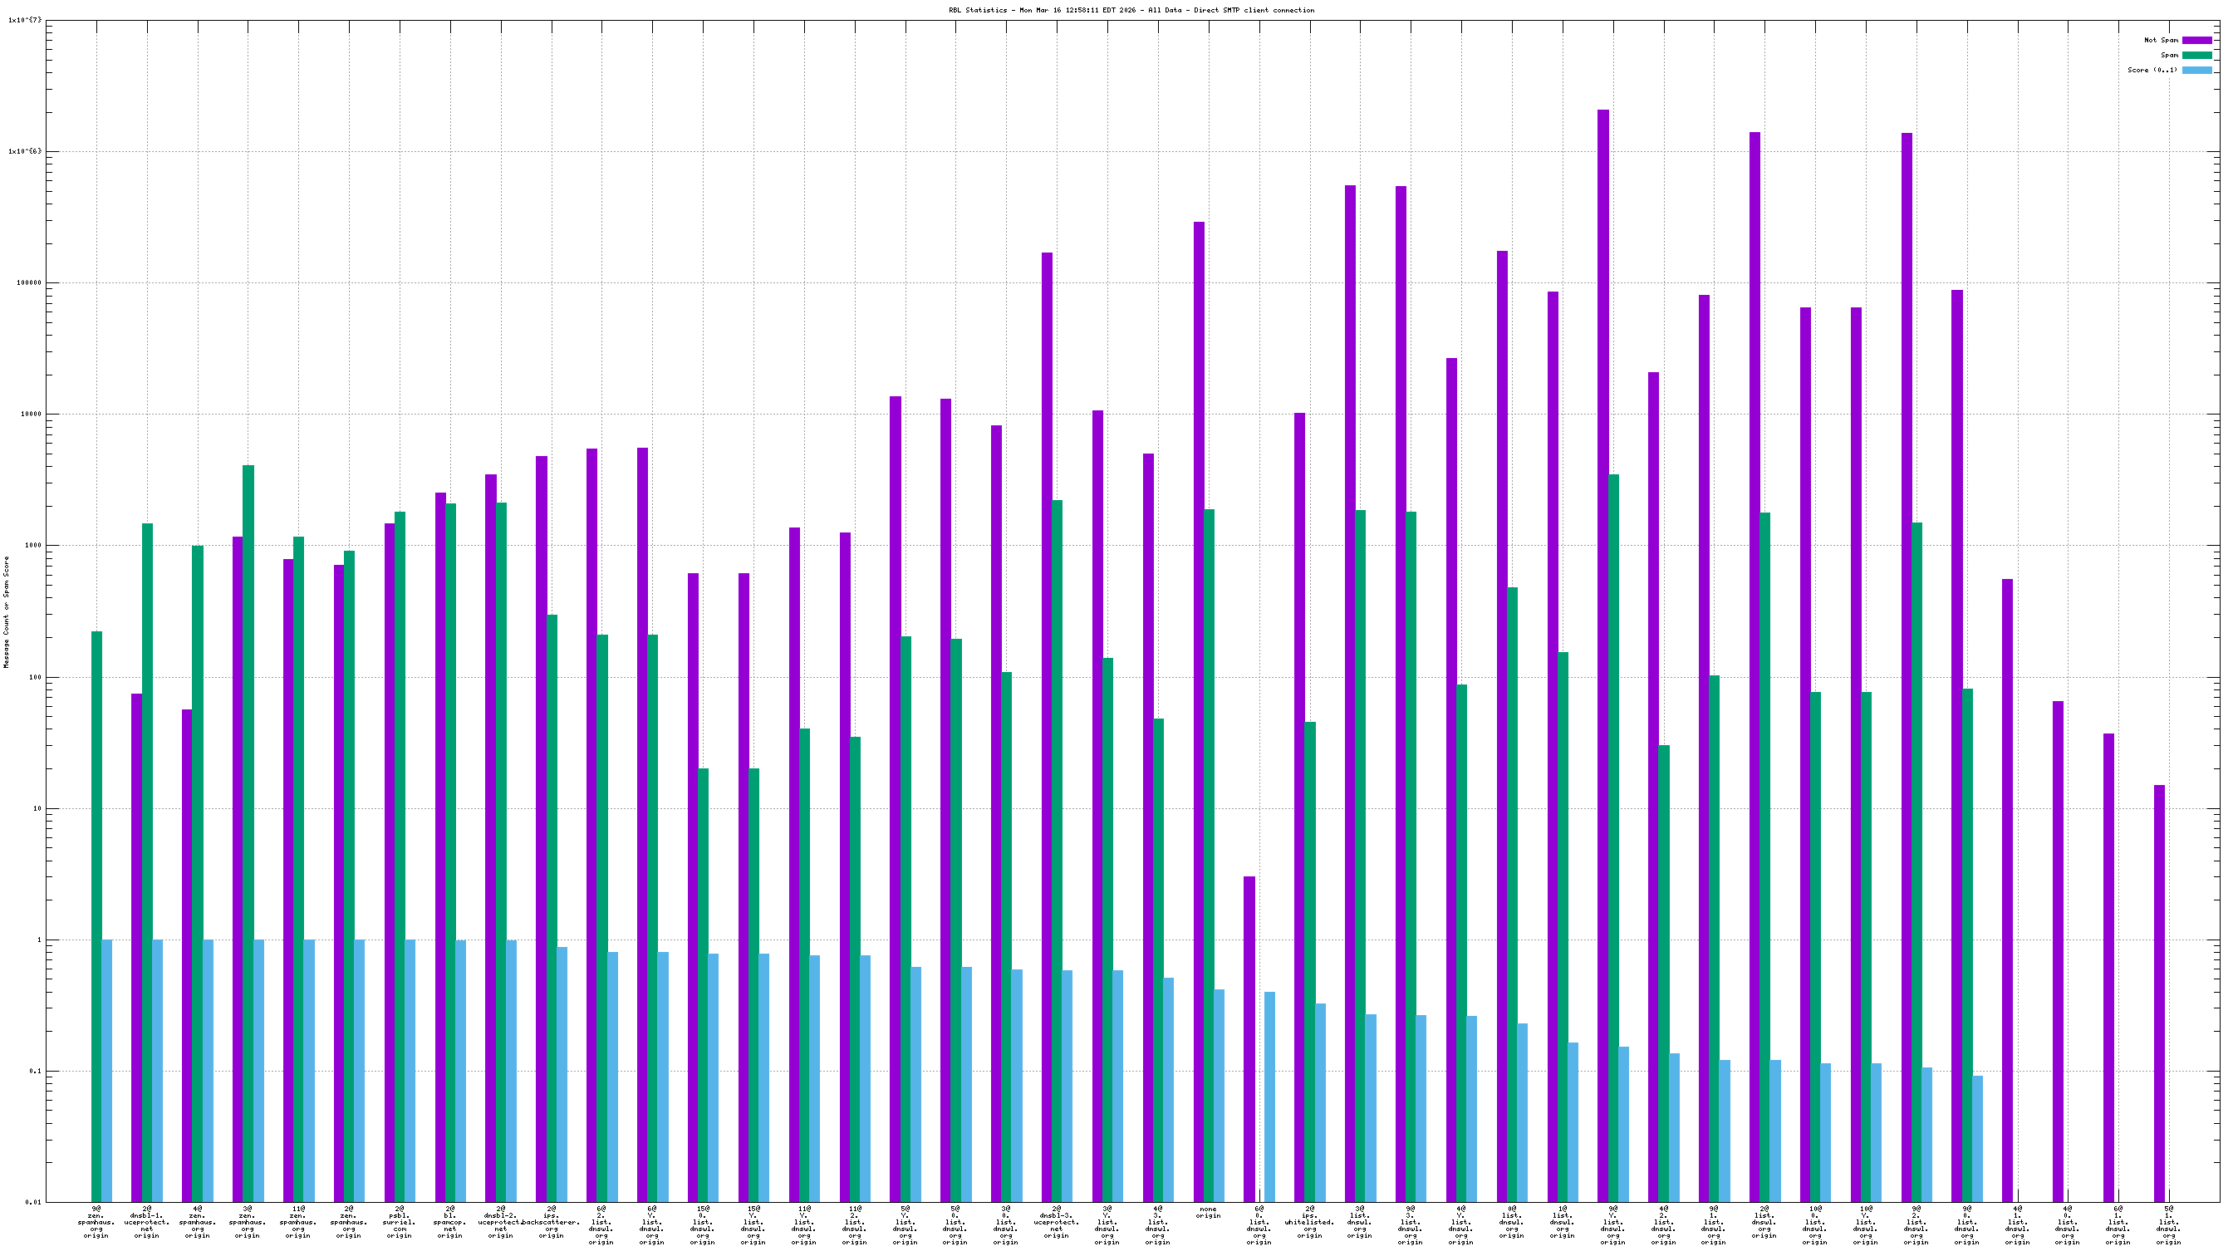This screenshot has width=2233, height=1256.
Task: Click the 'dnsbl-3.uceprotect.net origin' axis label
Action: 1056,1221
